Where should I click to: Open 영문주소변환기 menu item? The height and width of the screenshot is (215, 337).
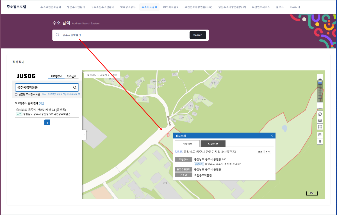click(x=76, y=7)
